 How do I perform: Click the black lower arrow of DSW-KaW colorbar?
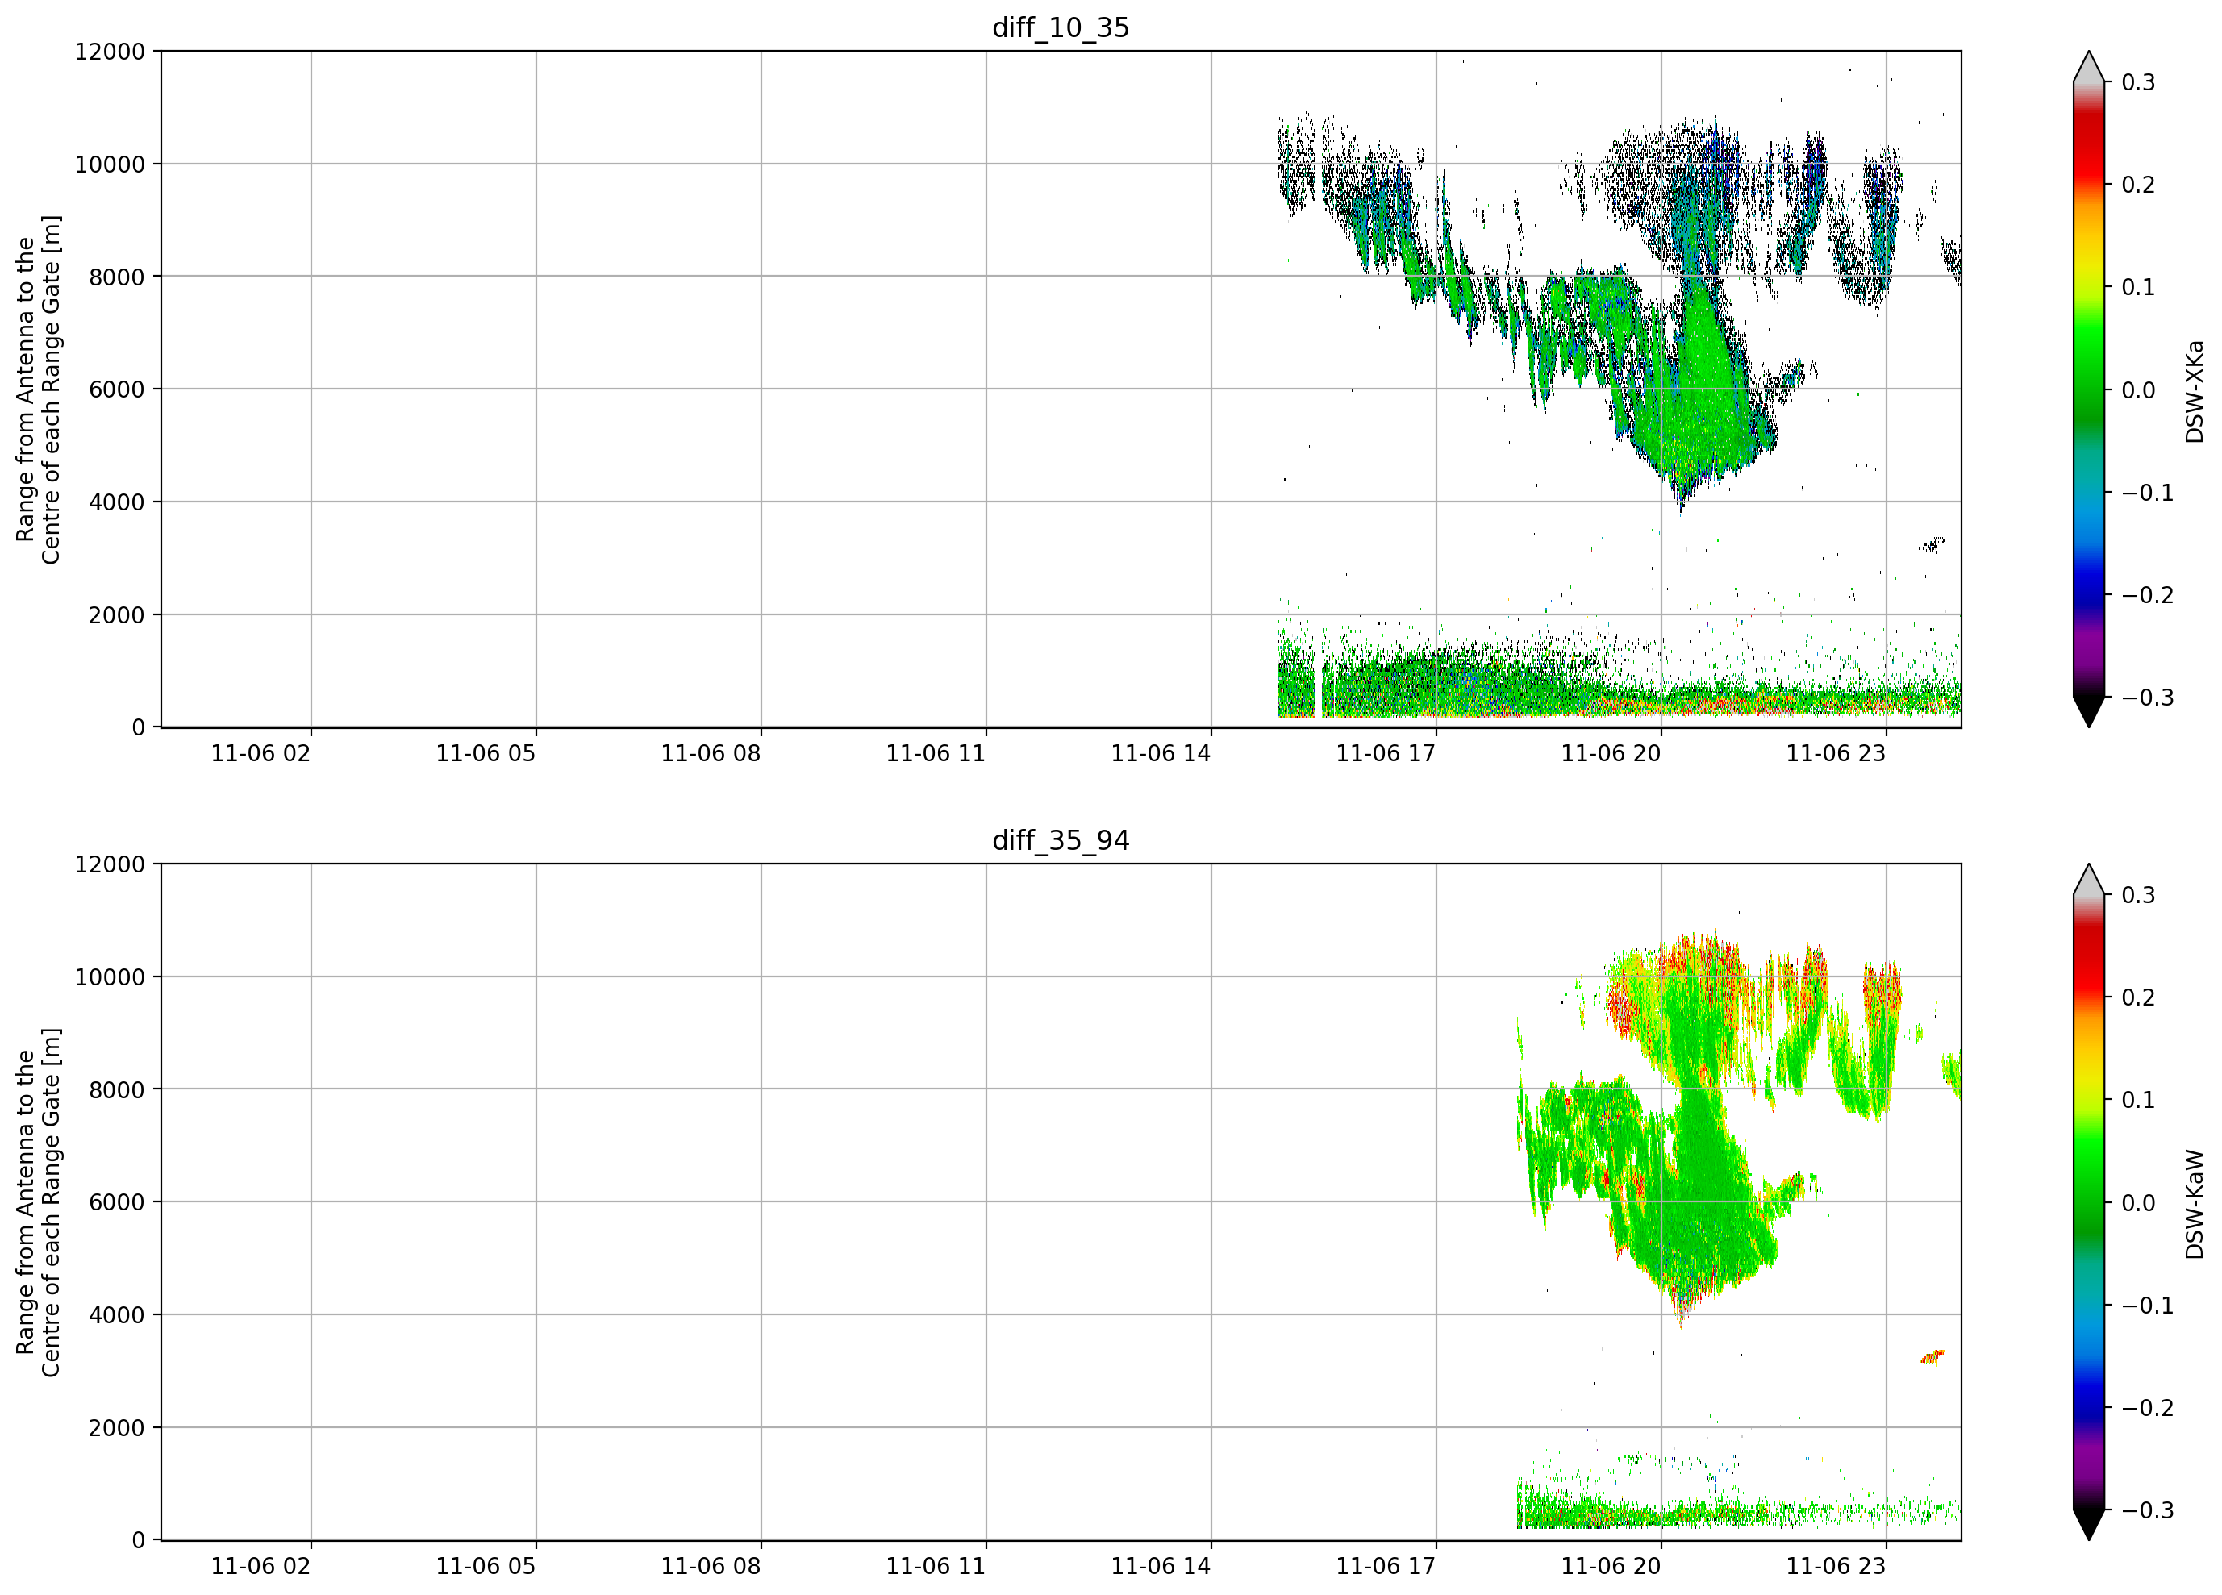(2089, 1525)
